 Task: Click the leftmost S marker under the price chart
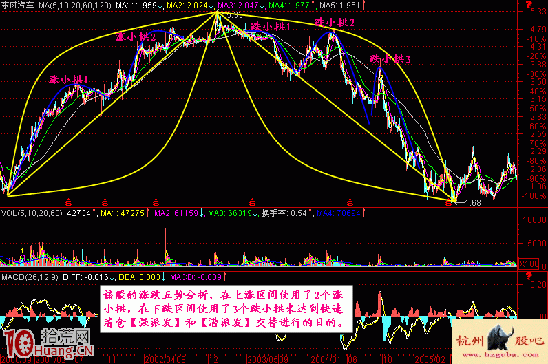pyautogui.click(x=69, y=202)
